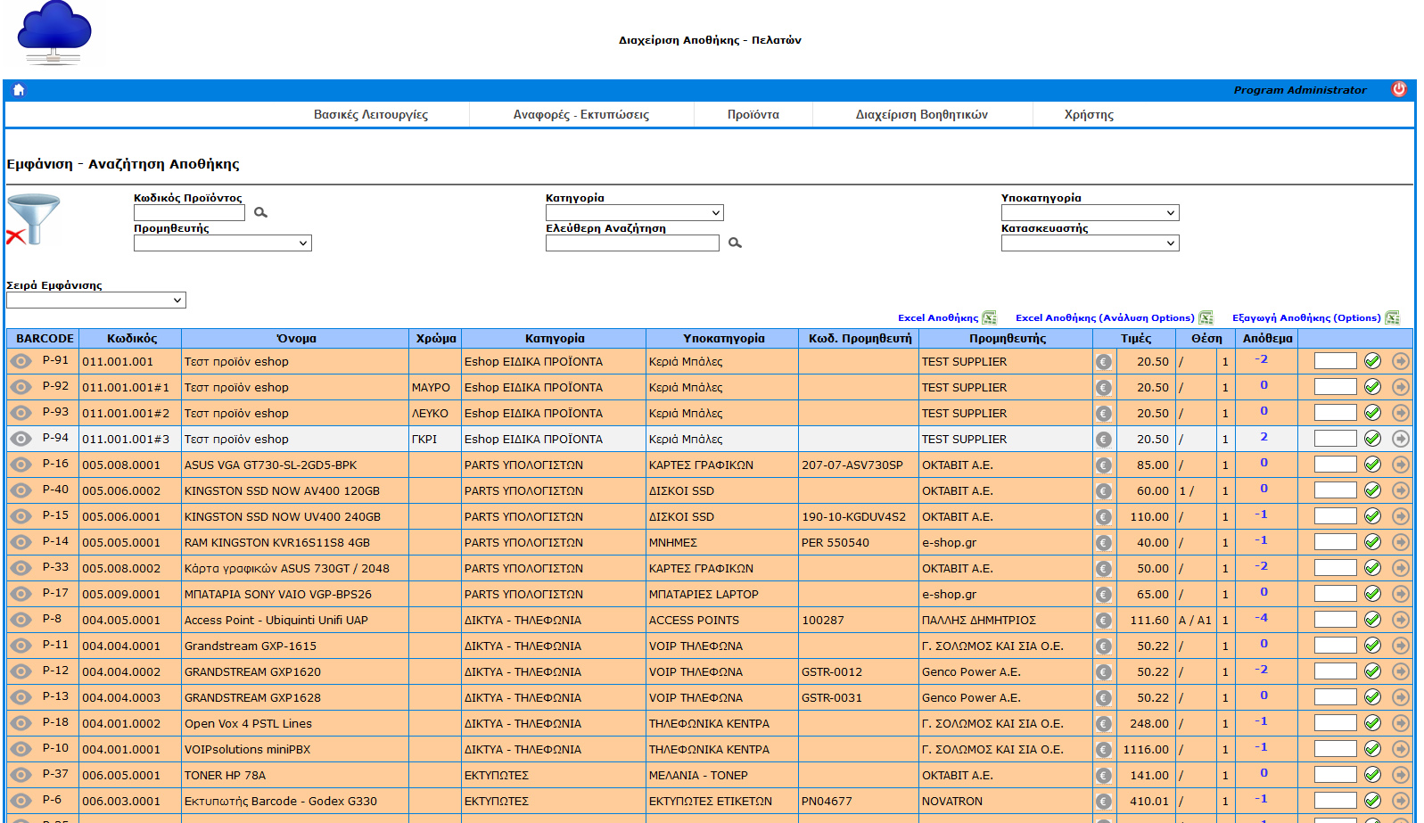
Task: Click the Ελεύθερη Αναζήτηση input field
Action: 632,243
